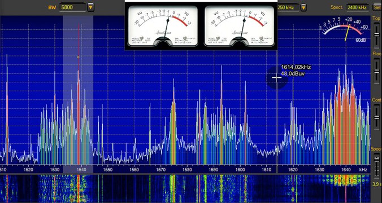The image size is (382, 203).
Task: Click the 1590 label on frequency axis
Action: coord(214,170)
